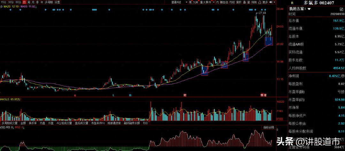Click the 27.48 high price marker

tap(262, 13)
